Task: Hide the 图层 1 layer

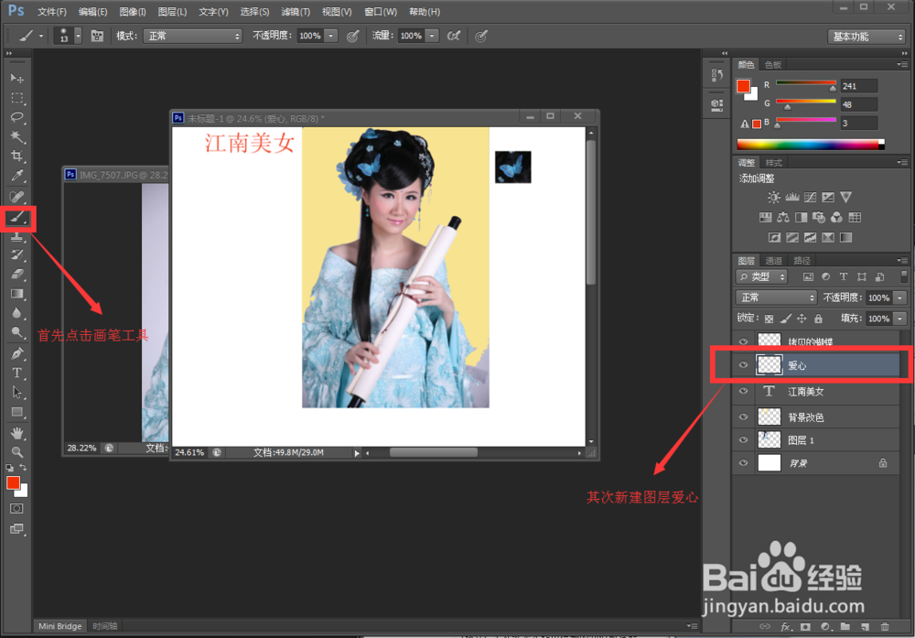Action: pos(743,439)
